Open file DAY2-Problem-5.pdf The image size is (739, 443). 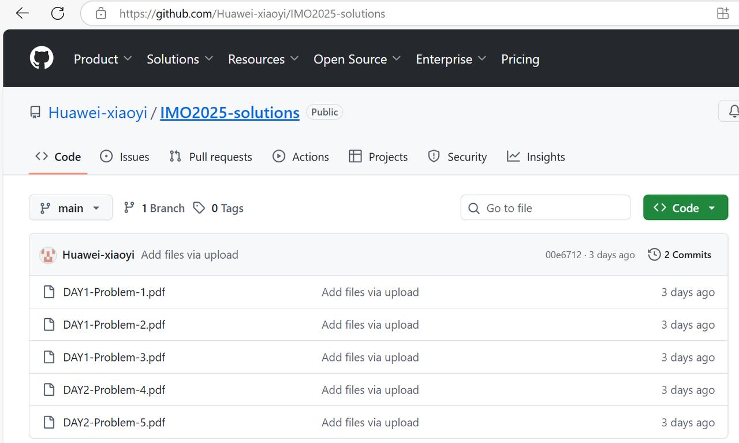[x=114, y=422]
